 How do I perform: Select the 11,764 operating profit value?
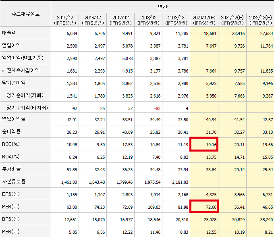(x=266, y=46)
